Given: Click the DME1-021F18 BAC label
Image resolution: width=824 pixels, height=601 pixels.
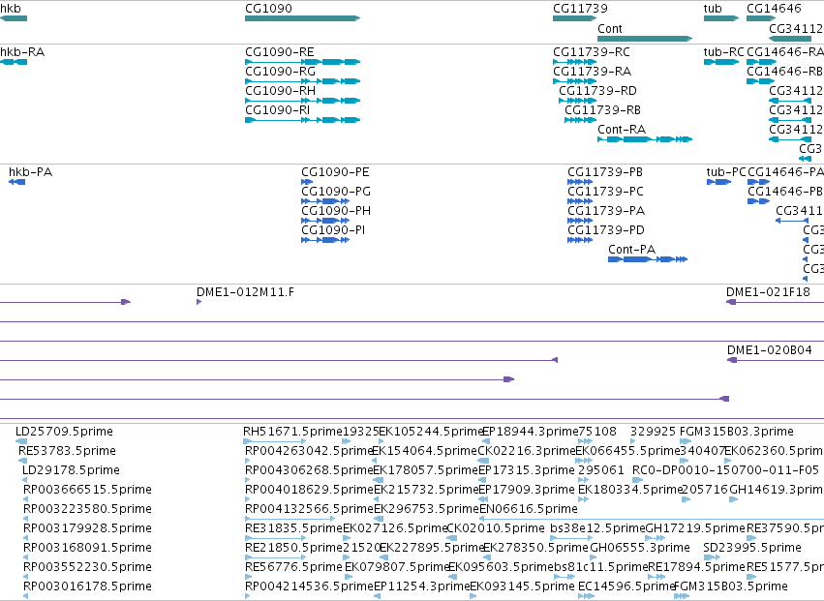Looking at the screenshot, I should click(768, 292).
